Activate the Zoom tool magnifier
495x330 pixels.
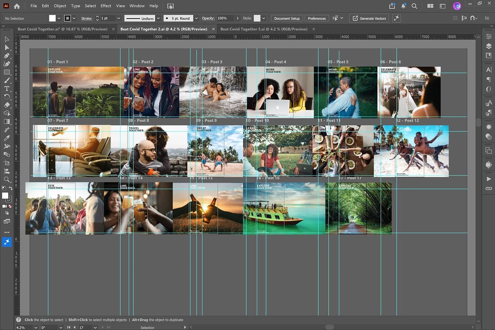7,179
